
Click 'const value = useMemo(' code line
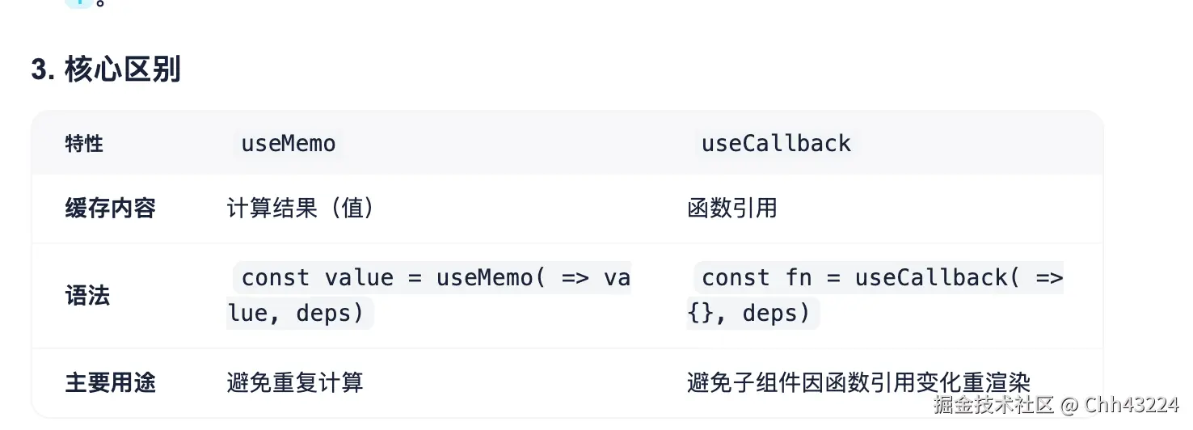click(388, 278)
